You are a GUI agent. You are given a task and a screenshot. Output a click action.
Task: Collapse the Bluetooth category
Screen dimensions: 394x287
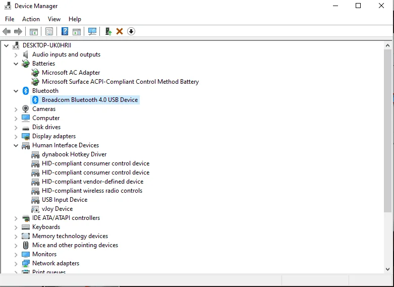coord(16,91)
